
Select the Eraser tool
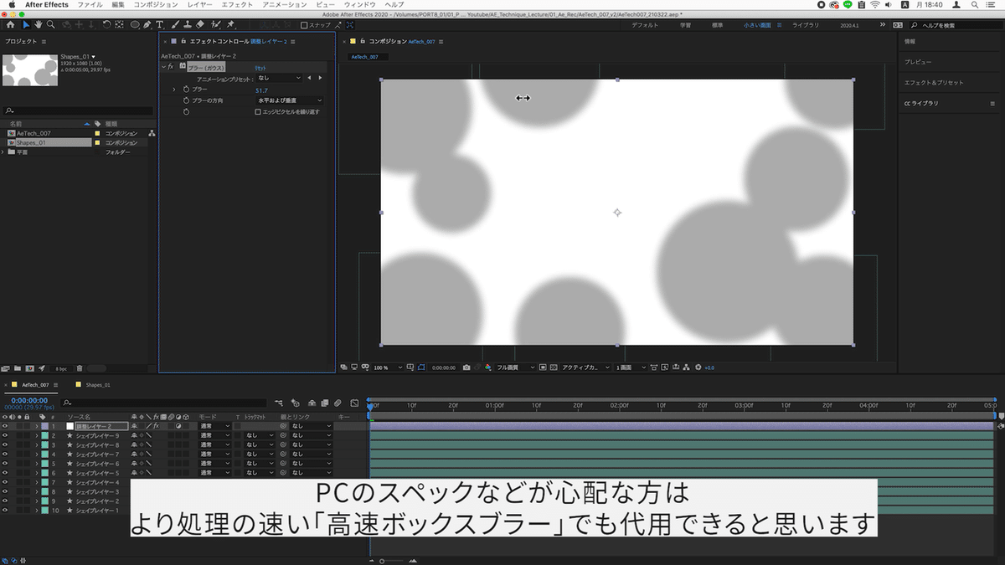tap(200, 25)
